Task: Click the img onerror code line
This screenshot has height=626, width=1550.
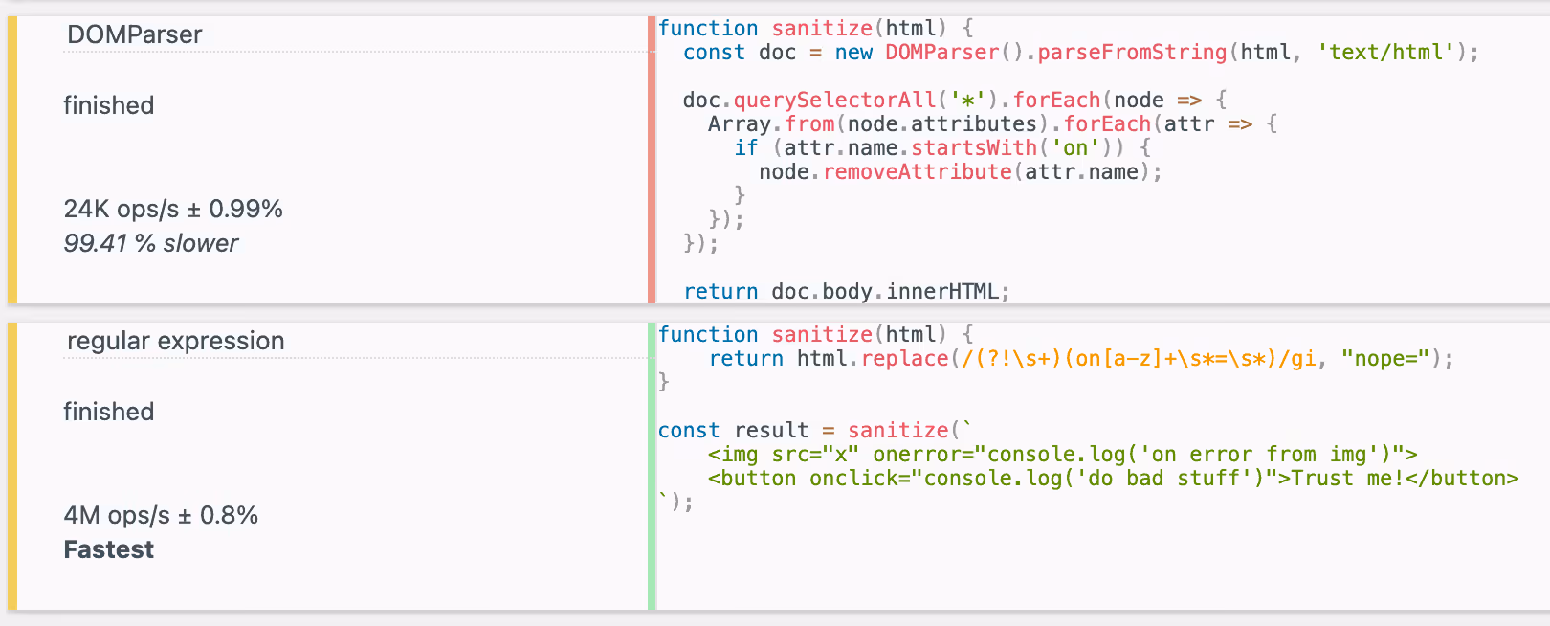Action: (1063, 455)
